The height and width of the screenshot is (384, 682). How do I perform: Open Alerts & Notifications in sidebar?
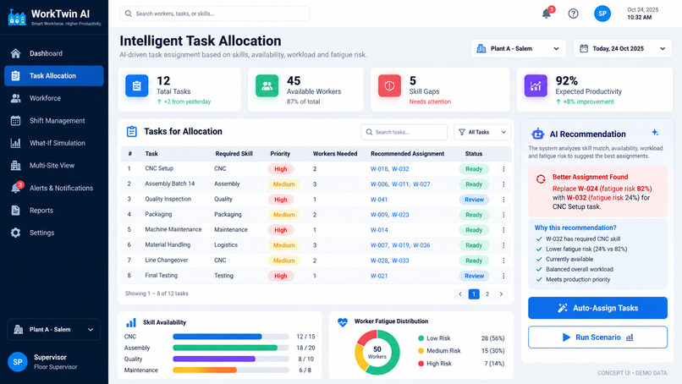53,188
